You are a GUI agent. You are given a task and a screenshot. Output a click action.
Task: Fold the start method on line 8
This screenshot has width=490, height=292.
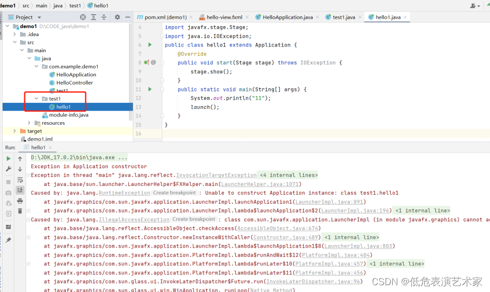click(x=162, y=63)
